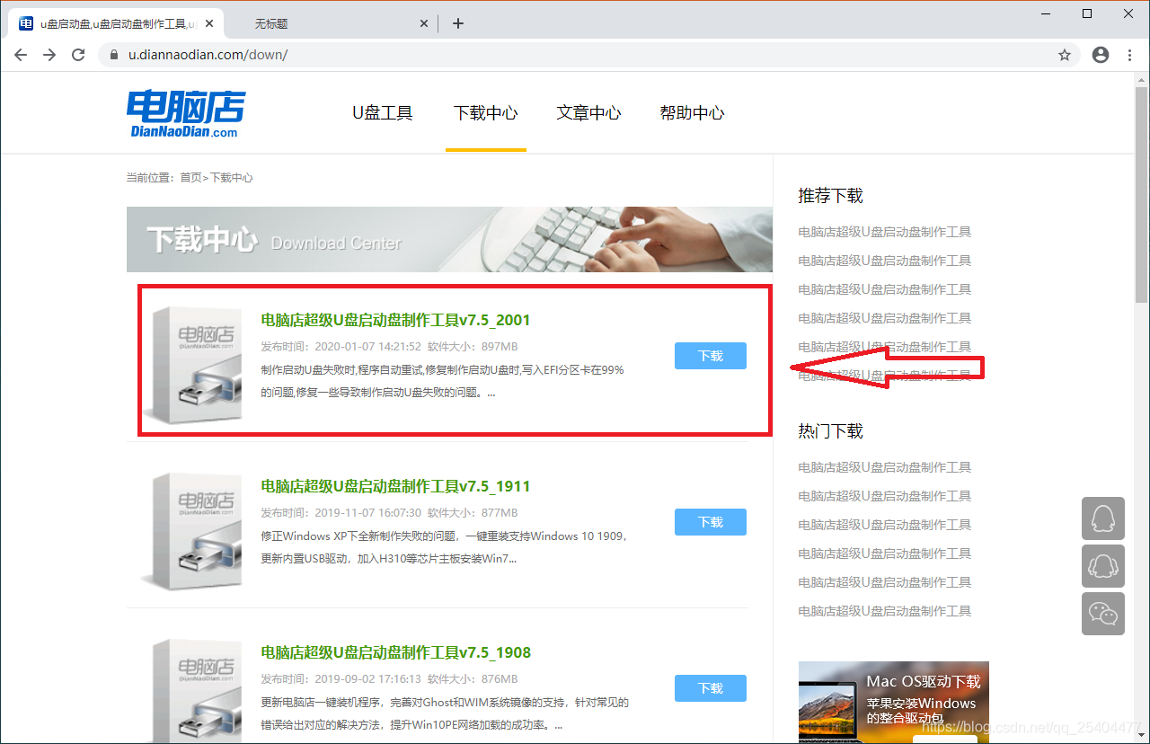Screen dimensions: 1150x744
Task: Click last link under 热门下载
Action: pos(885,611)
